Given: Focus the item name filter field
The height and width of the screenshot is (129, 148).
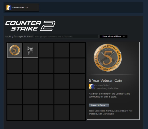Looking at the screenshot, I should [66, 37].
